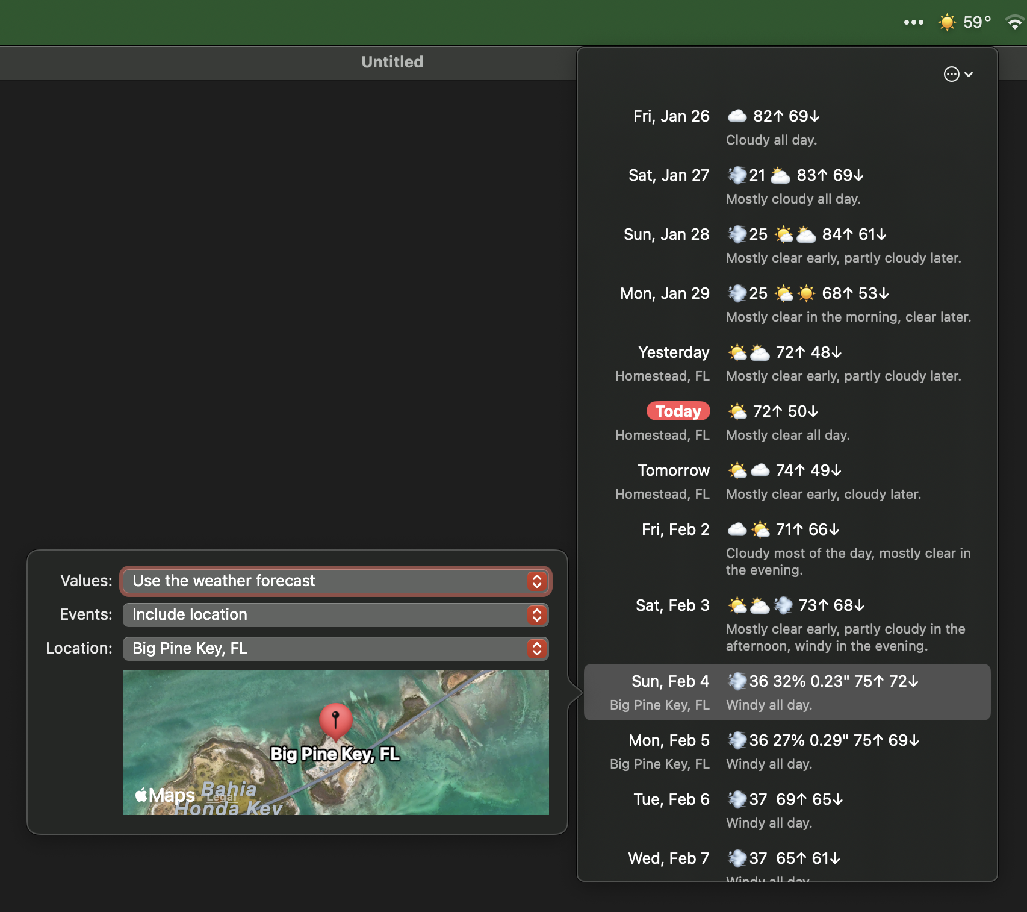
Task: Click the wind icon for Sat, Jan 27
Action: point(737,175)
